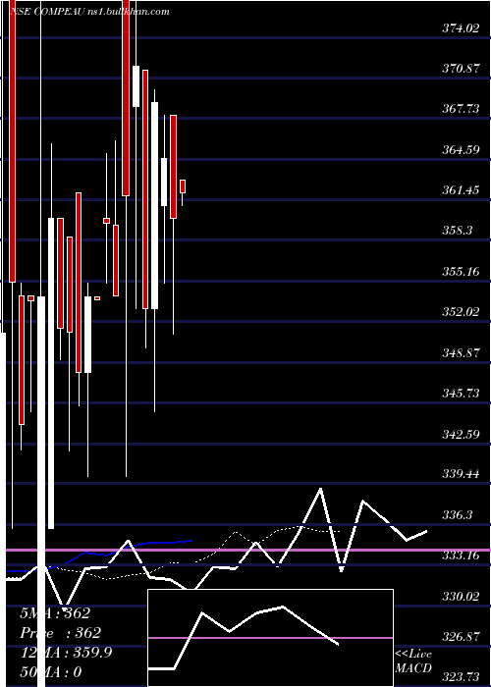Click the 330.02 price axis label
This screenshot has height=687, width=491.
click(461, 597)
